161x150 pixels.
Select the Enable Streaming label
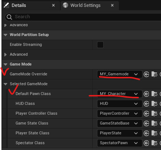click(x=26, y=44)
